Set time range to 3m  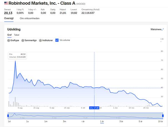point(65,121)
